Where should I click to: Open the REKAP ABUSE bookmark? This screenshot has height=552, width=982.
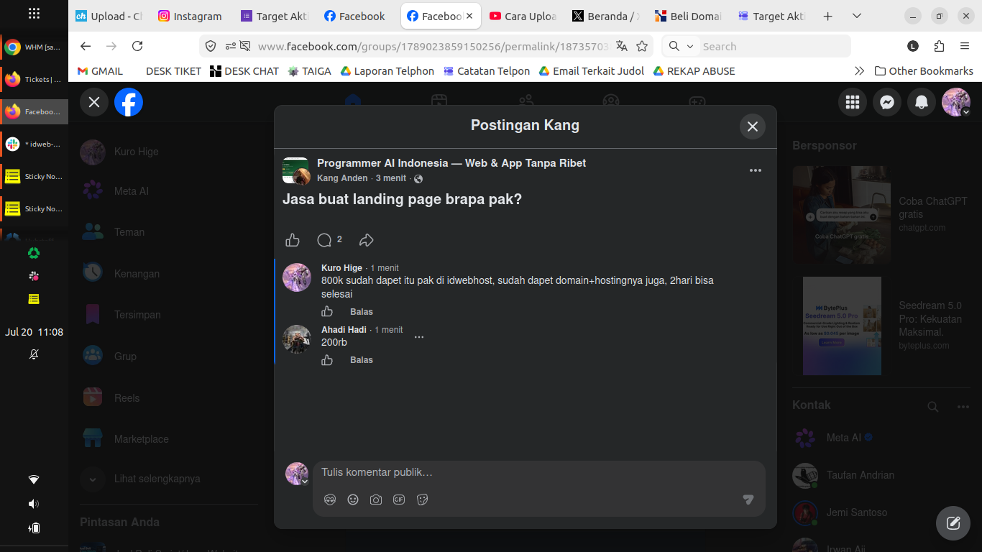point(694,70)
